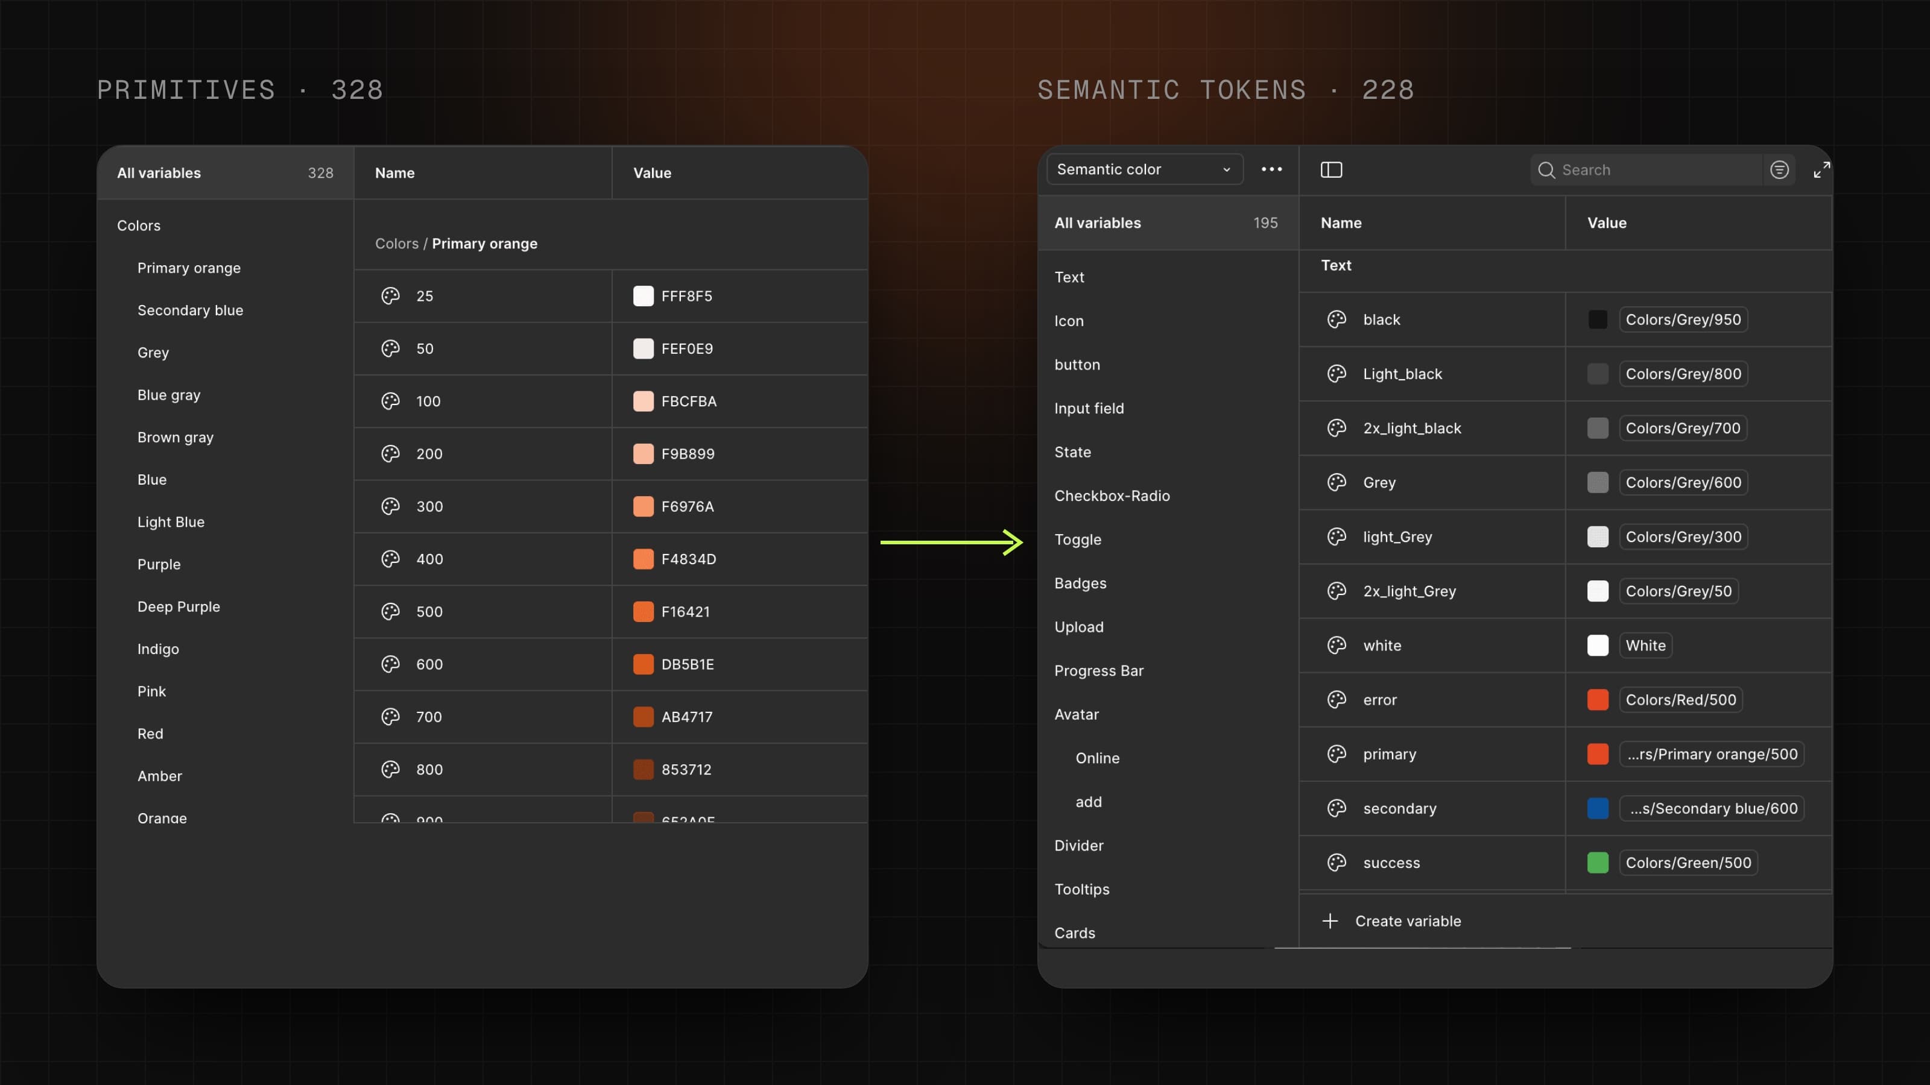The width and height of the screenshot is (1930, 1085).
Task: Click the palette icon for black variable
Action: (1337, 319)
